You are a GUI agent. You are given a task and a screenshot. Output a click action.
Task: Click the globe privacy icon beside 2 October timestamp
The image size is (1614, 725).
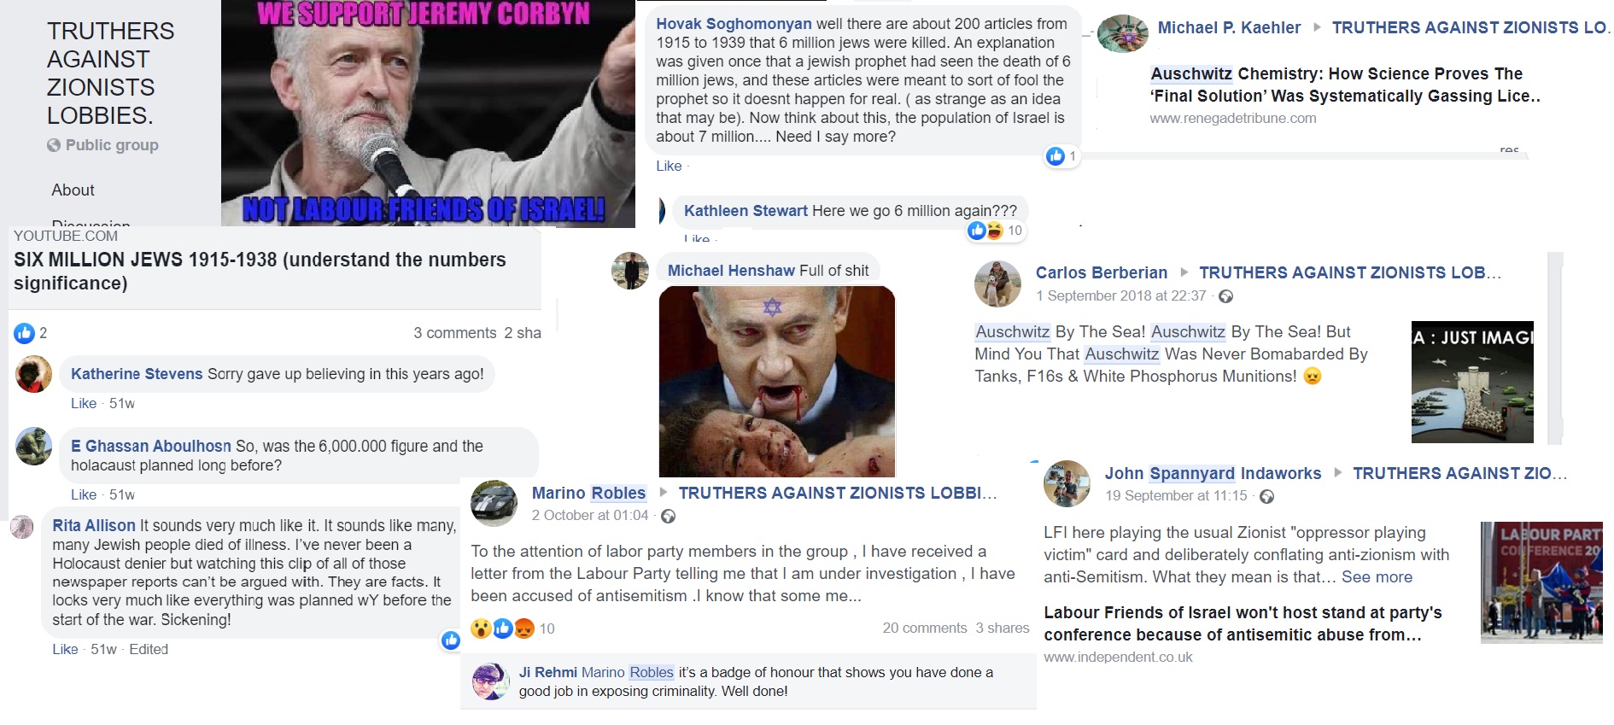coord(669,516)
